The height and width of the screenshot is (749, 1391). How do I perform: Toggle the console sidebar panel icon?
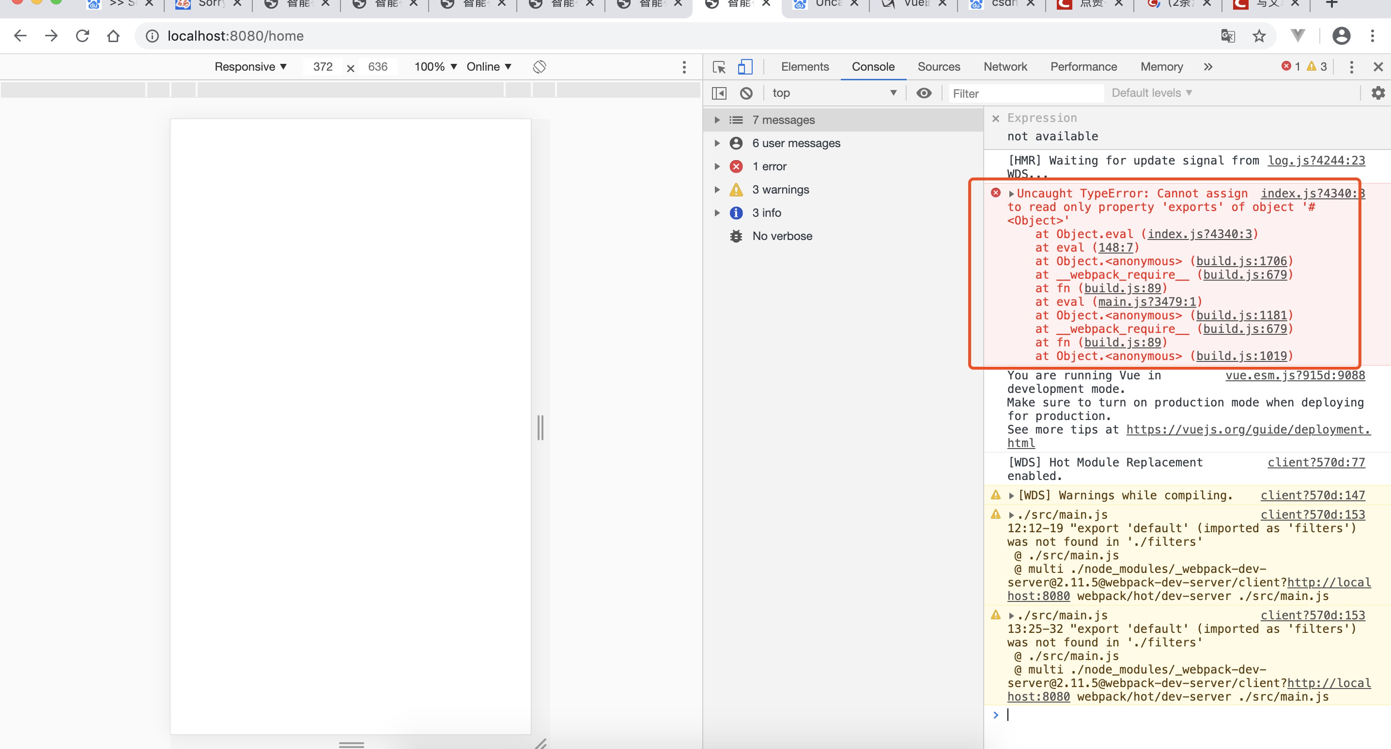719,93
